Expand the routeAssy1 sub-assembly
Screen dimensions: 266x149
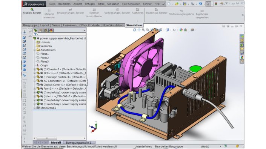(x=35, y=92)
